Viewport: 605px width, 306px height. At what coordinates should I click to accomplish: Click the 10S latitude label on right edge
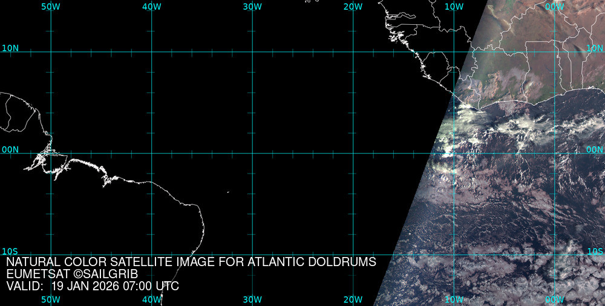pos(595,251)
